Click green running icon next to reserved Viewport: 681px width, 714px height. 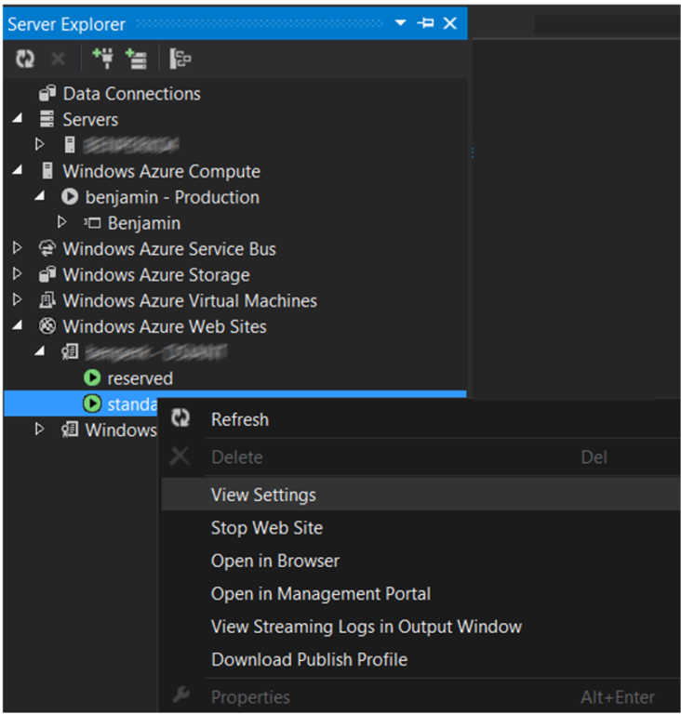(x=92, y=377)
